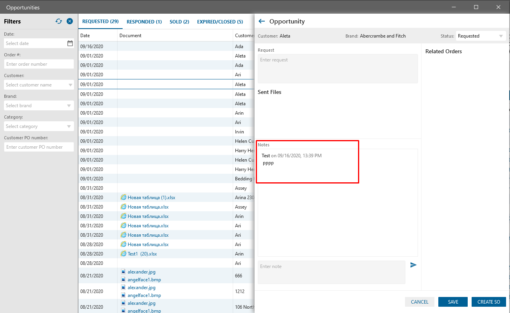Open the Brand filter dropdown
Image resolution: width=510 pixels, height=313 pixels.
pyautogui.click(x=69, y=106)
